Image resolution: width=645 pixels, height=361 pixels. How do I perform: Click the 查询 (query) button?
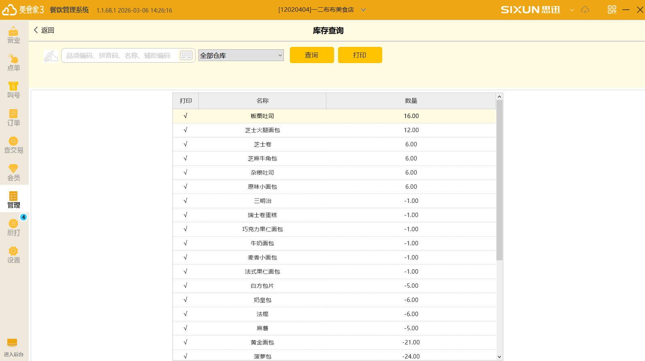click(312, 55)
